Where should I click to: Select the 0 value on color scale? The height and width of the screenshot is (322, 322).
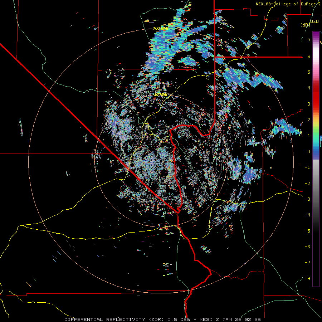pyautogui.click(x=309, y=152)
